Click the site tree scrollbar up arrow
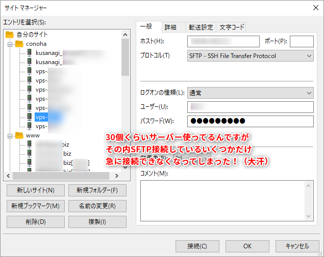The width and height of the screenshot is (324, 257). coord(125,35)
